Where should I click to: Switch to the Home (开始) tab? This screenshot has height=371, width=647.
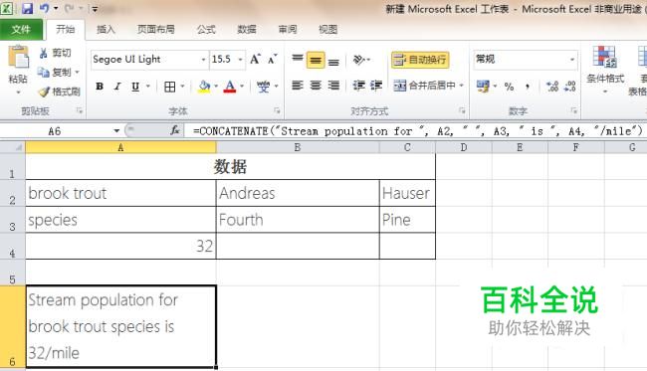pos(65,29)
